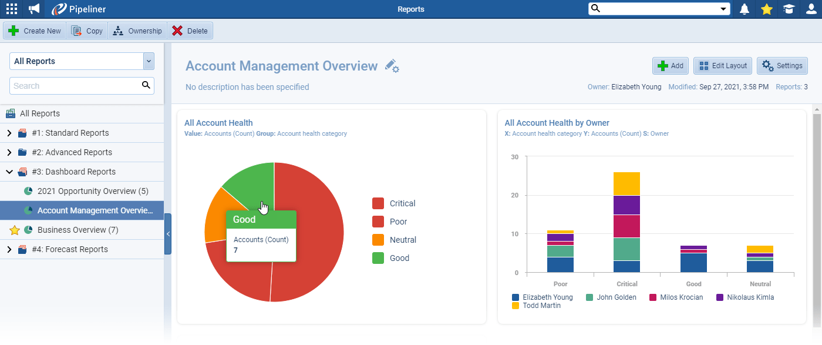Open the user profile icon
The height and width of the screenshot is (345, 822).
(x=811, y=9)
